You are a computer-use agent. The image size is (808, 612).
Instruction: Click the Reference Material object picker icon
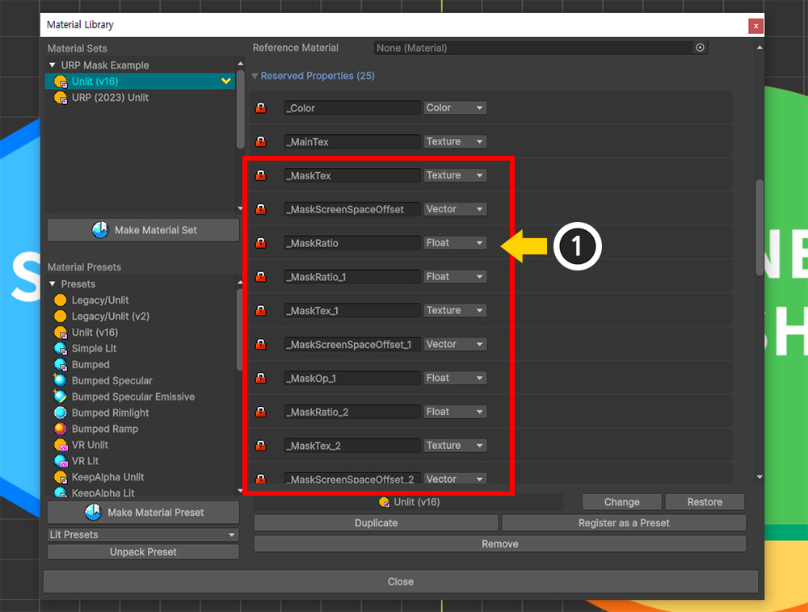[700, 48]
